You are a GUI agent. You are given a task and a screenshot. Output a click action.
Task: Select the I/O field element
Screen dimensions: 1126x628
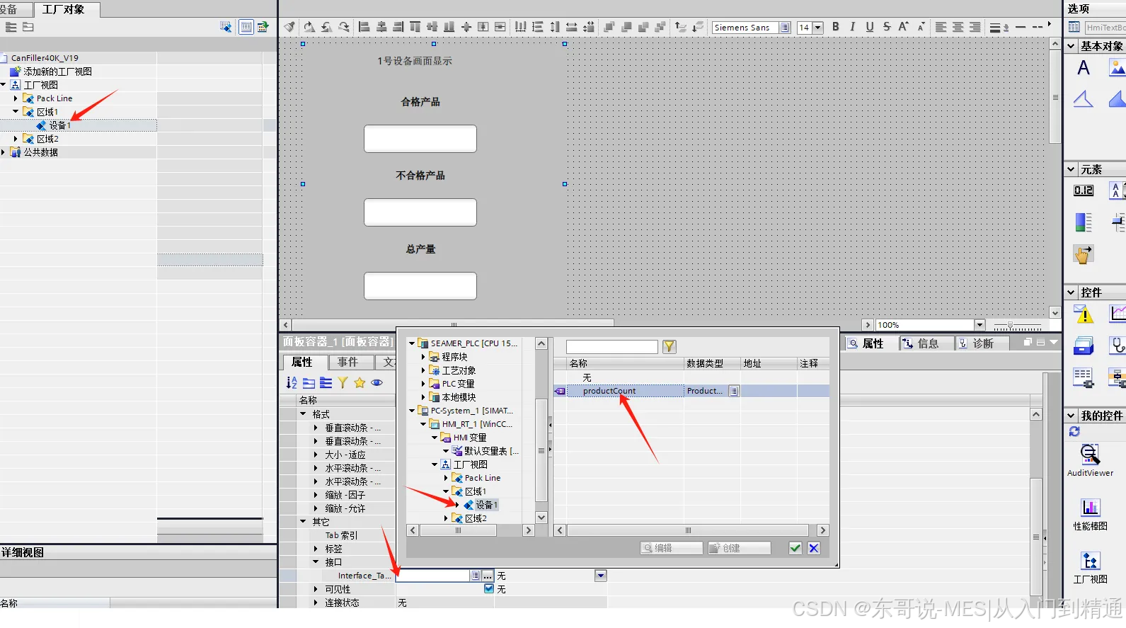coord(1084,190)
